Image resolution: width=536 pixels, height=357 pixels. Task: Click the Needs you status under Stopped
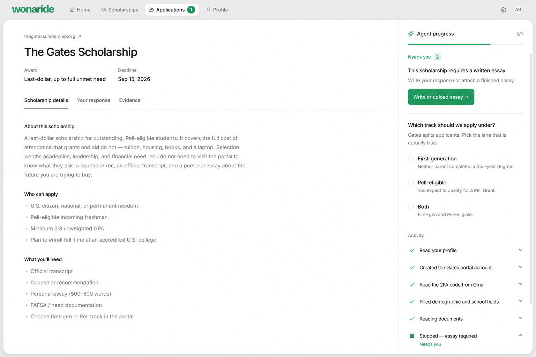[430, 344]
